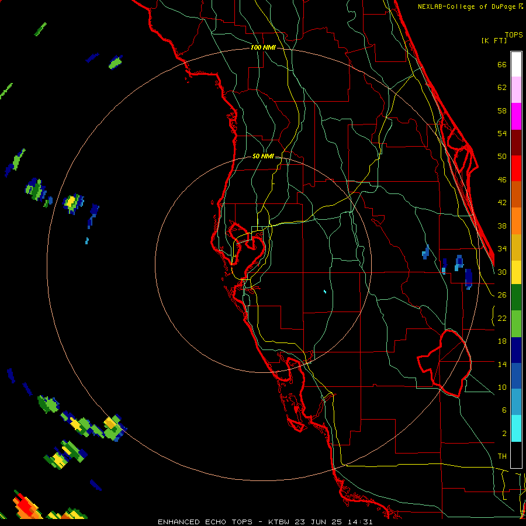Pick the dark green legend swatch
The height and width of the screenshot is (526, 526).
[x=516, y=297]
